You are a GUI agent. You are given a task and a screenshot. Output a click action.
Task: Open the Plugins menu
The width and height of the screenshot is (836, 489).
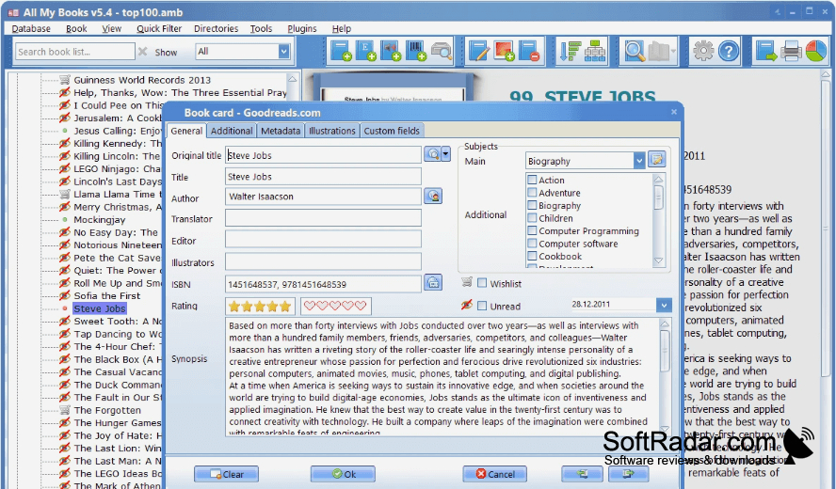coord(302,29)
